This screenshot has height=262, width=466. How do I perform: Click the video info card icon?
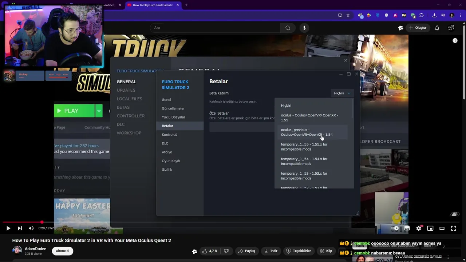click(455, 40)
